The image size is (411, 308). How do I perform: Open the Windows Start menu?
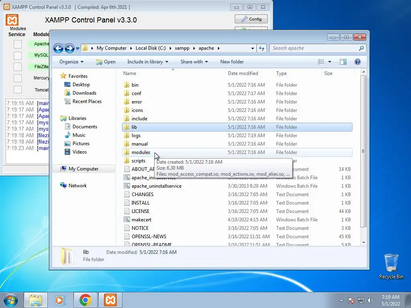click(11, 300)
